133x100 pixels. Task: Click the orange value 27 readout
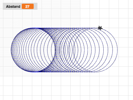pyautogui.click(x=28, y=6)
